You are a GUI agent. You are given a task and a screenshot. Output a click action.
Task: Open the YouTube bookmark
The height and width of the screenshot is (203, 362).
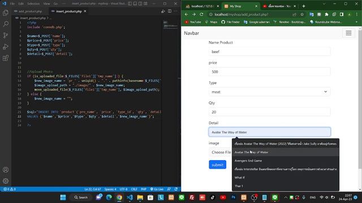(193, 22)
